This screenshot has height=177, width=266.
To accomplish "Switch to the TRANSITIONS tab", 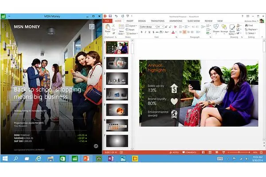I will [x=157, y=21].
